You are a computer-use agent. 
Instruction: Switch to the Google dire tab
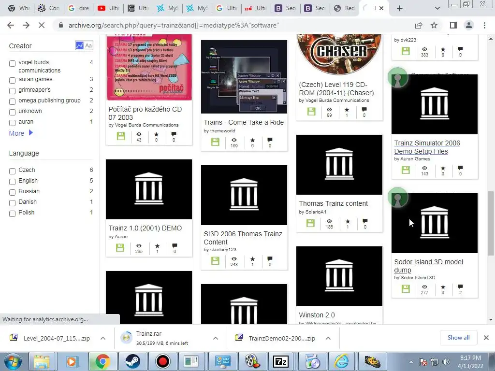coord(79,8)
